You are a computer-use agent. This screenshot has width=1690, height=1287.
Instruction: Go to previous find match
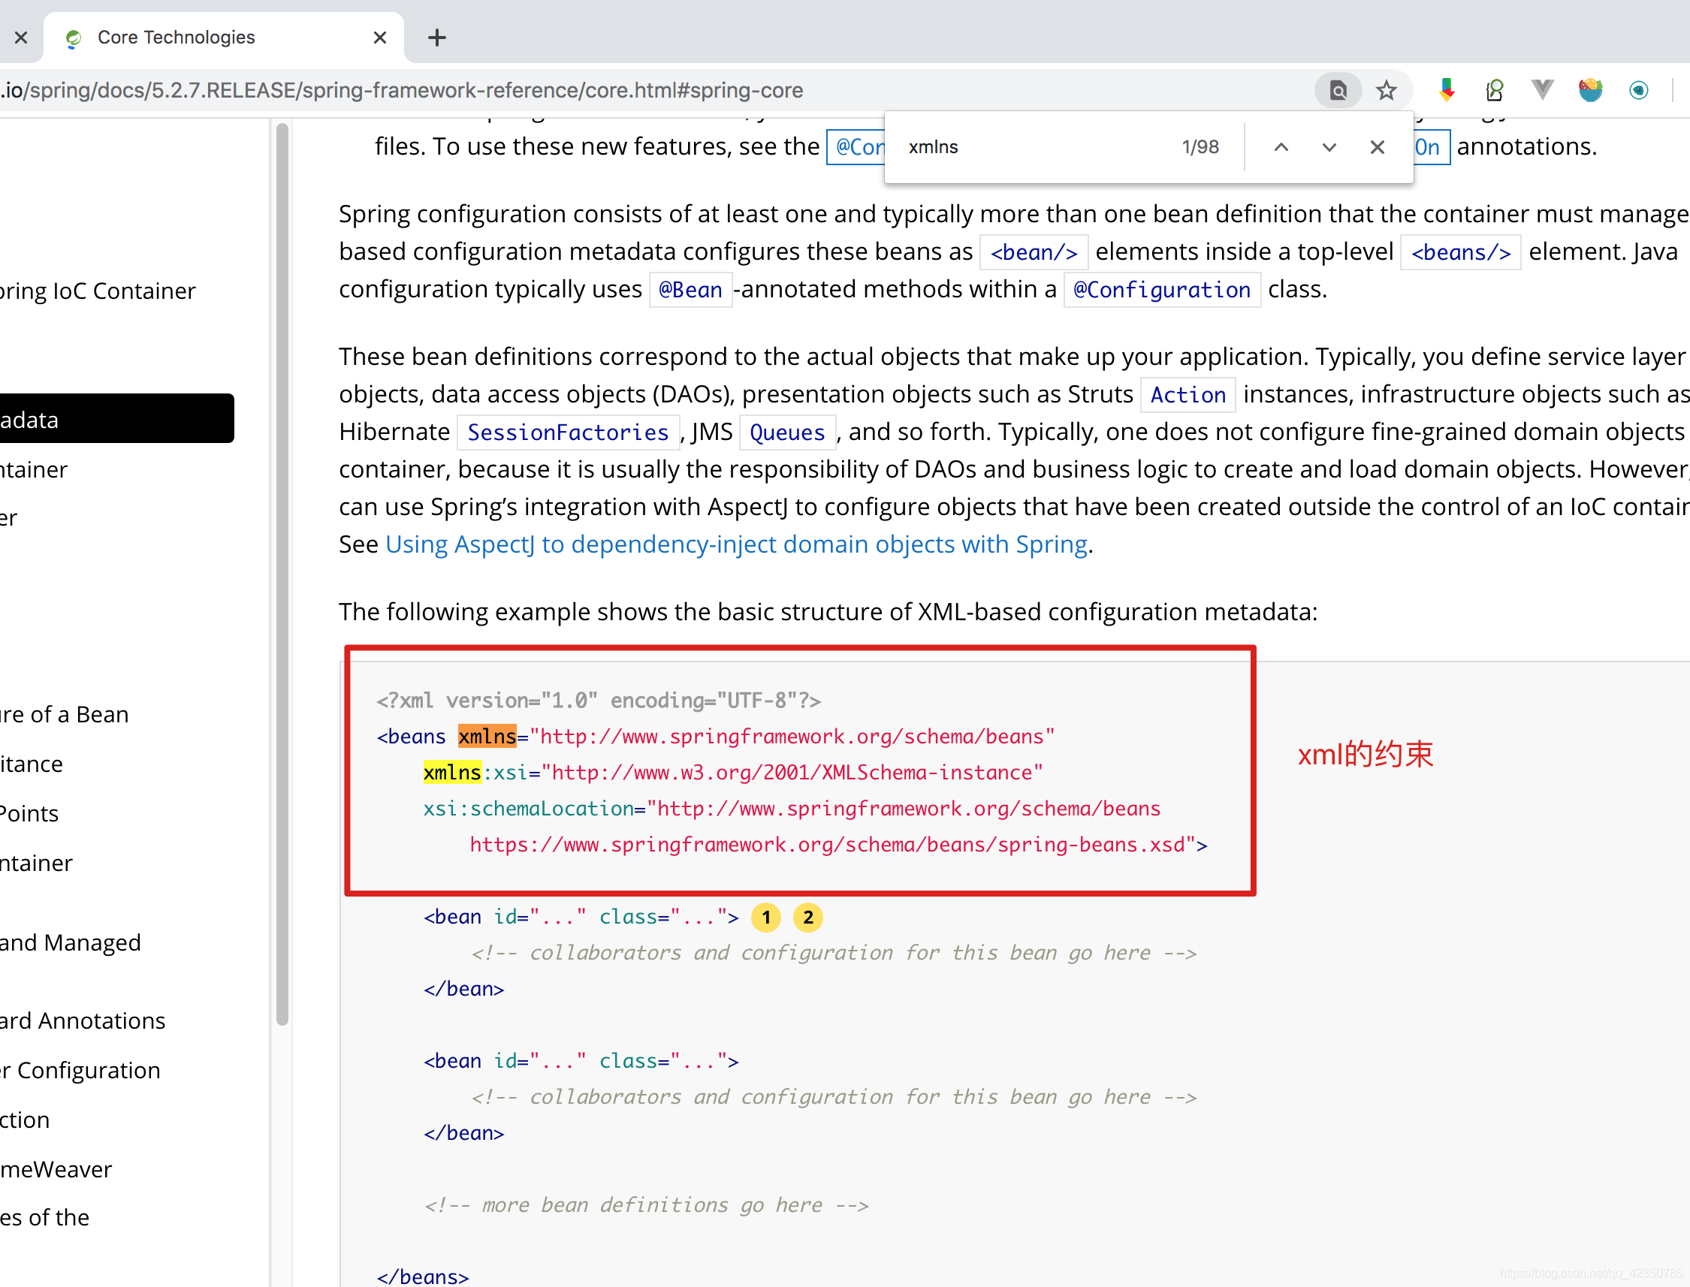(x=1281, y=147)
